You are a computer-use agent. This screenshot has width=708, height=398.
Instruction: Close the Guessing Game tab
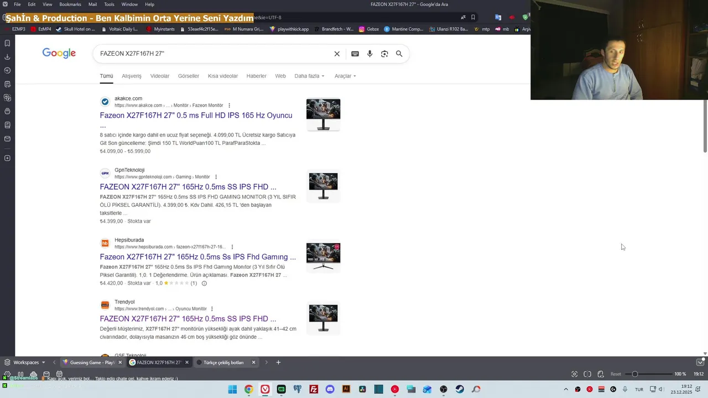click(x=120, y=363)
